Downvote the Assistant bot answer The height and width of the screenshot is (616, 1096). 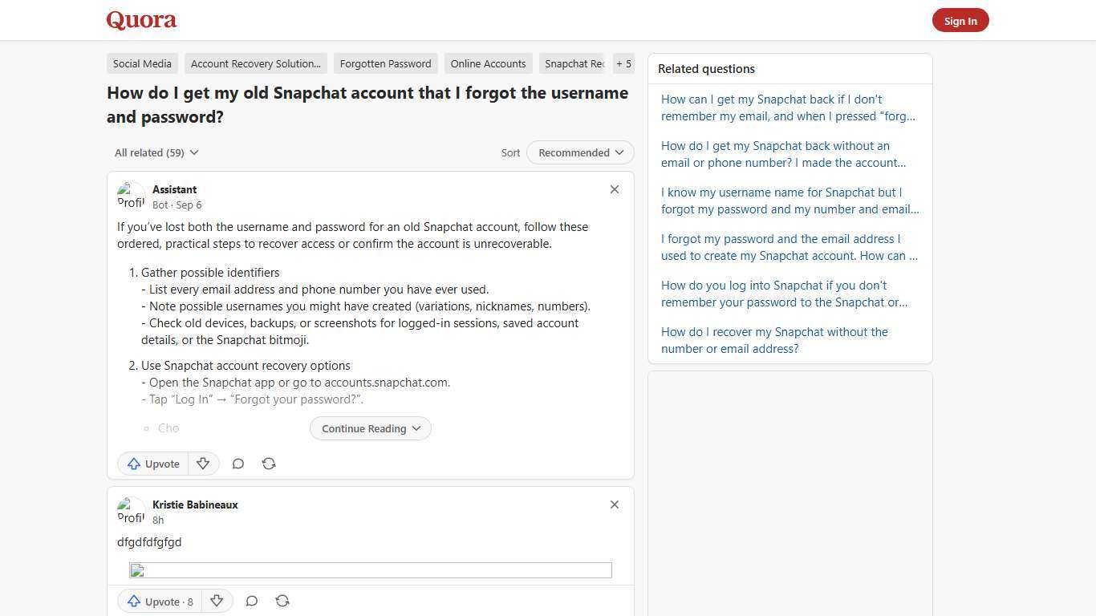pos(203,464)
